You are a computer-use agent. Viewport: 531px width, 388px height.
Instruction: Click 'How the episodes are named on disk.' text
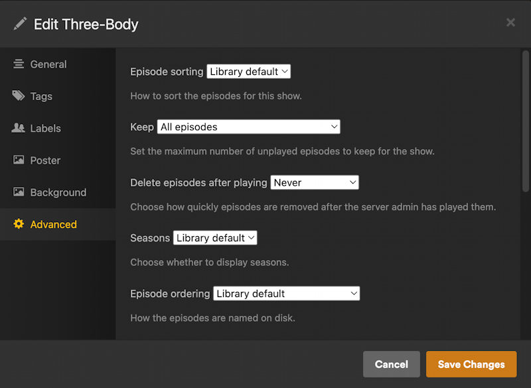click(212, 318)
